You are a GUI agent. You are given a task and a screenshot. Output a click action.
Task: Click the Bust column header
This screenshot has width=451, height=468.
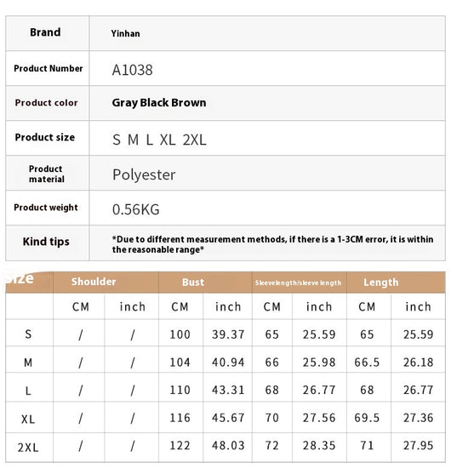[x=193, y=282]
